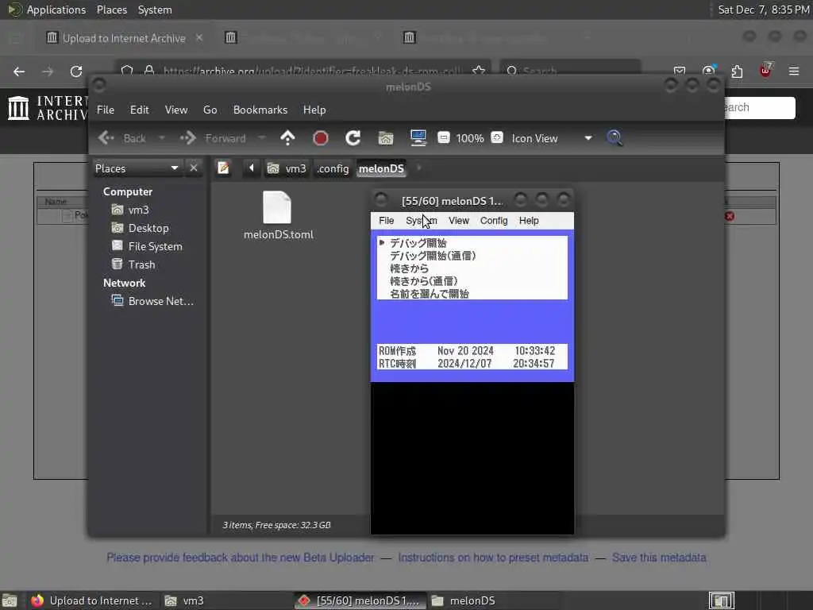This screenshot has height=610, width=813.
Task: Search files with magnifier icon
Action: coord(615,138)
